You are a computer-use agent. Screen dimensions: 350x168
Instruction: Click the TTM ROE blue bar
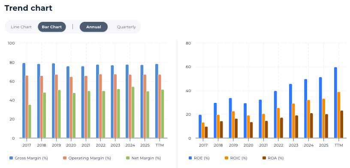(x=335, y=102)
